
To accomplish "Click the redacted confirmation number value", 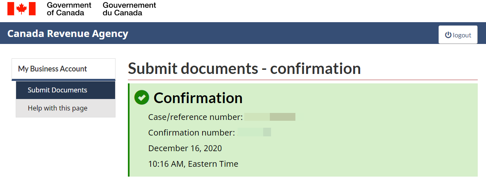I will coord(254,132).
